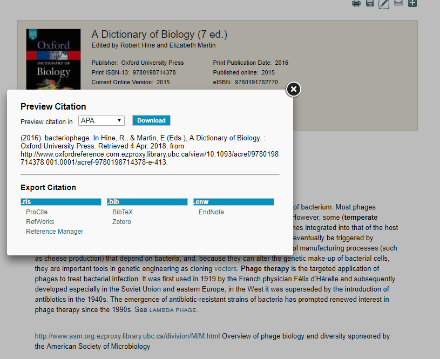Image resolution: width=440 pixels, height=359 pixels.
Task: Click the pencil cite icon
Action: click(384, 4)
